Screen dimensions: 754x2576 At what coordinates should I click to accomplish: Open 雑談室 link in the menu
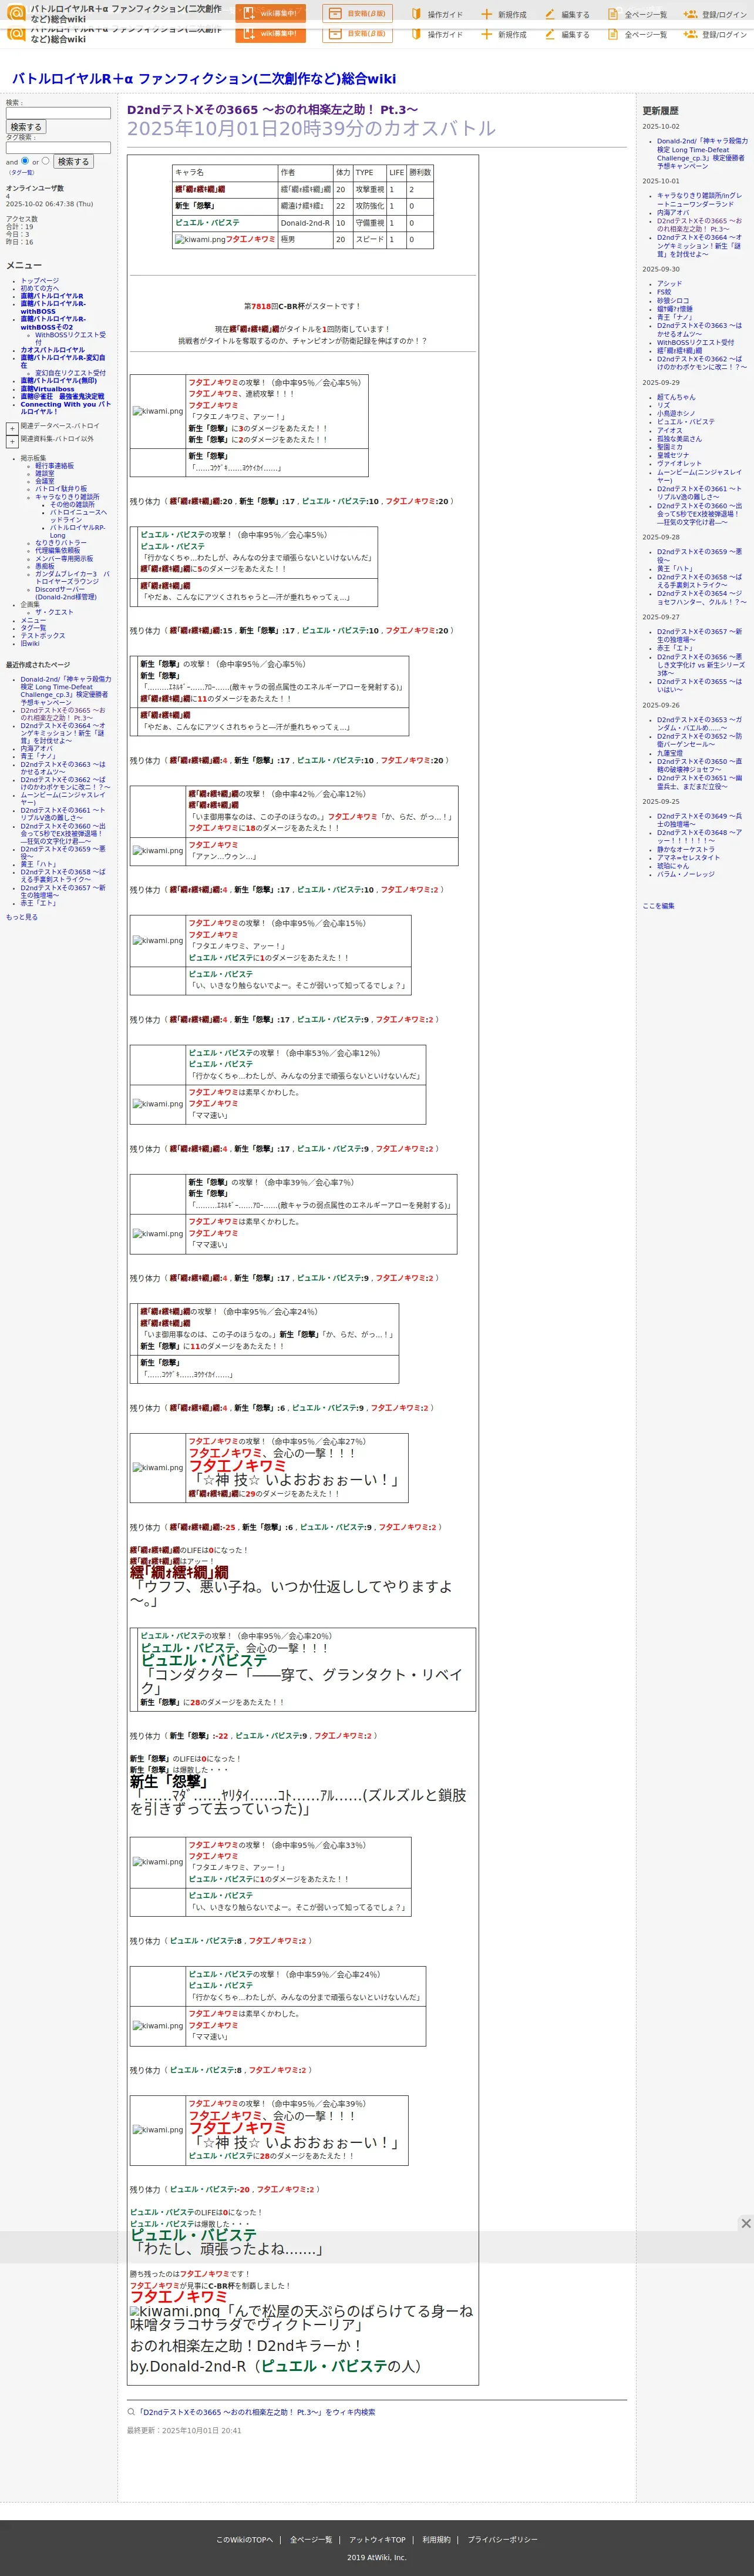[x=45, y=474]
